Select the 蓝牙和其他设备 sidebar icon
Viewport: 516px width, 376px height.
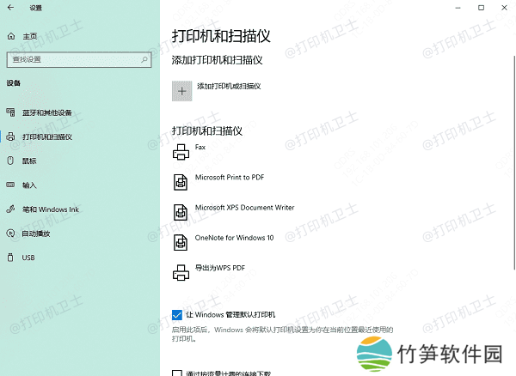(10, 112)
